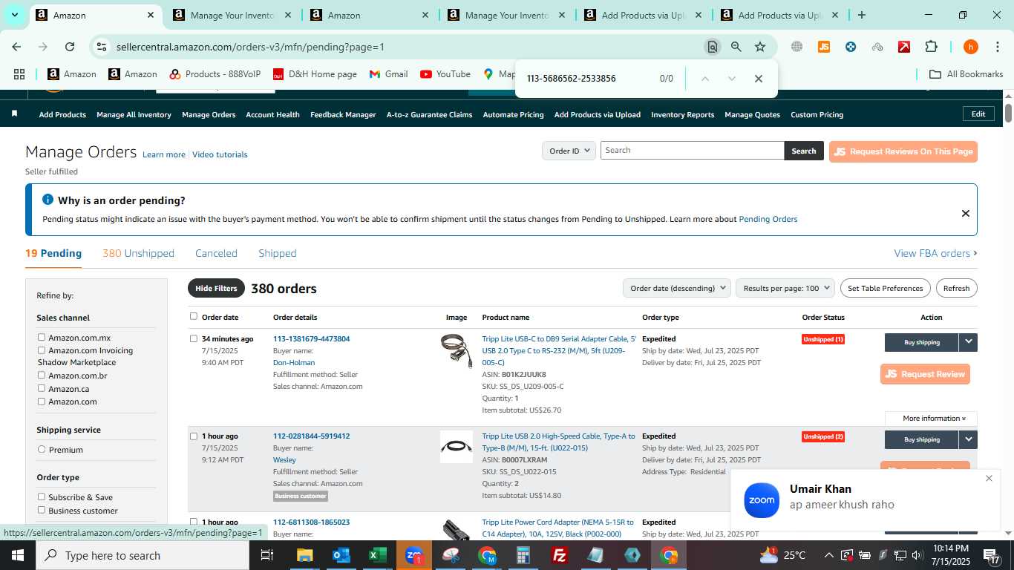The height and width of the screenshot is (570, 1014).
Task: Open Inventory Reports menu item
Action: (x=682, y=115)
